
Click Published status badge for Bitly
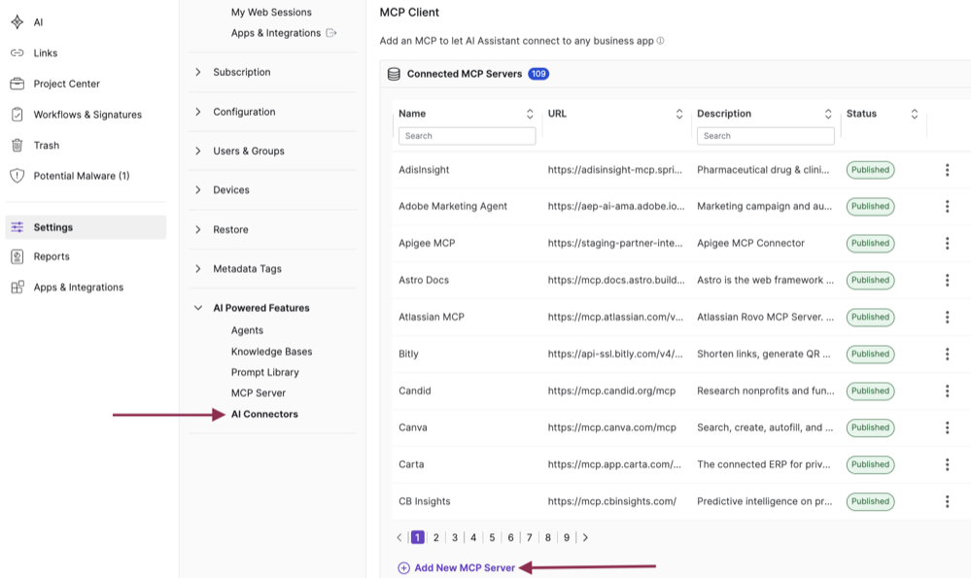[870, 354]
